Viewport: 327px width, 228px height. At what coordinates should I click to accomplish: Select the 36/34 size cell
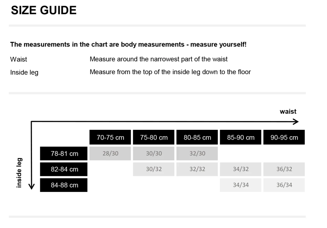point(284,185)
